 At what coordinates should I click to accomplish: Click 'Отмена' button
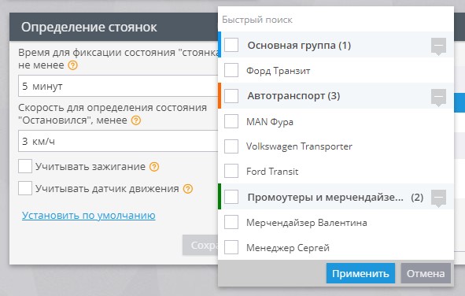pos(426,273)
